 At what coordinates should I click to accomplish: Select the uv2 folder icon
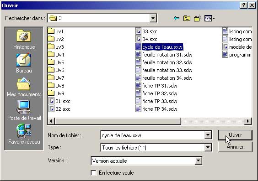pos(51,39)
